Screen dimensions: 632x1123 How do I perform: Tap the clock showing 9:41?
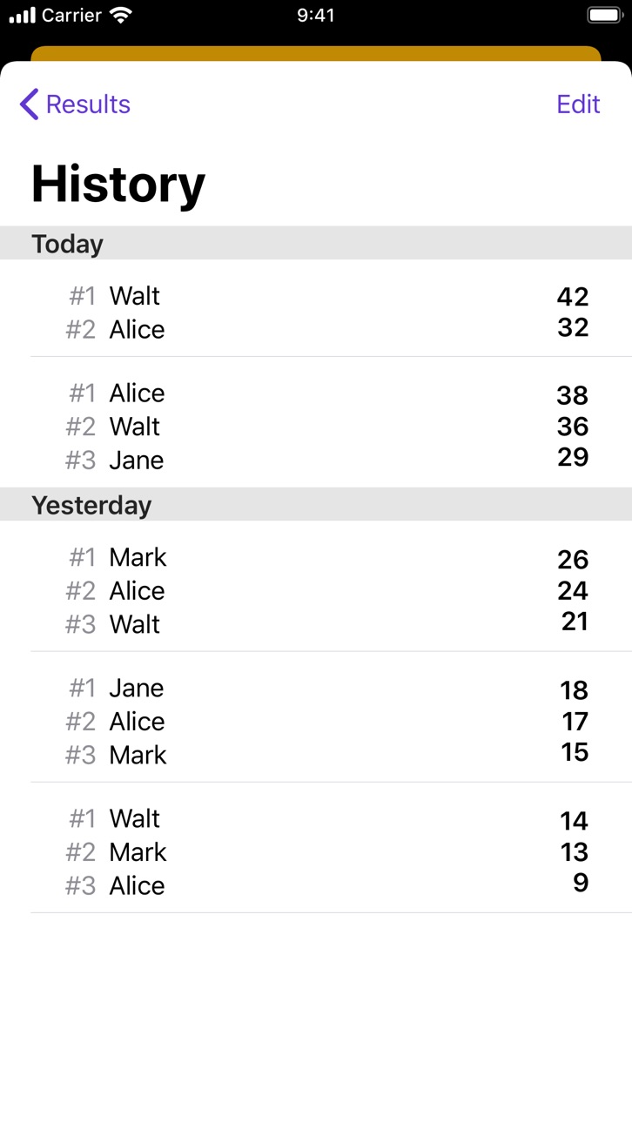coord(316,15)
